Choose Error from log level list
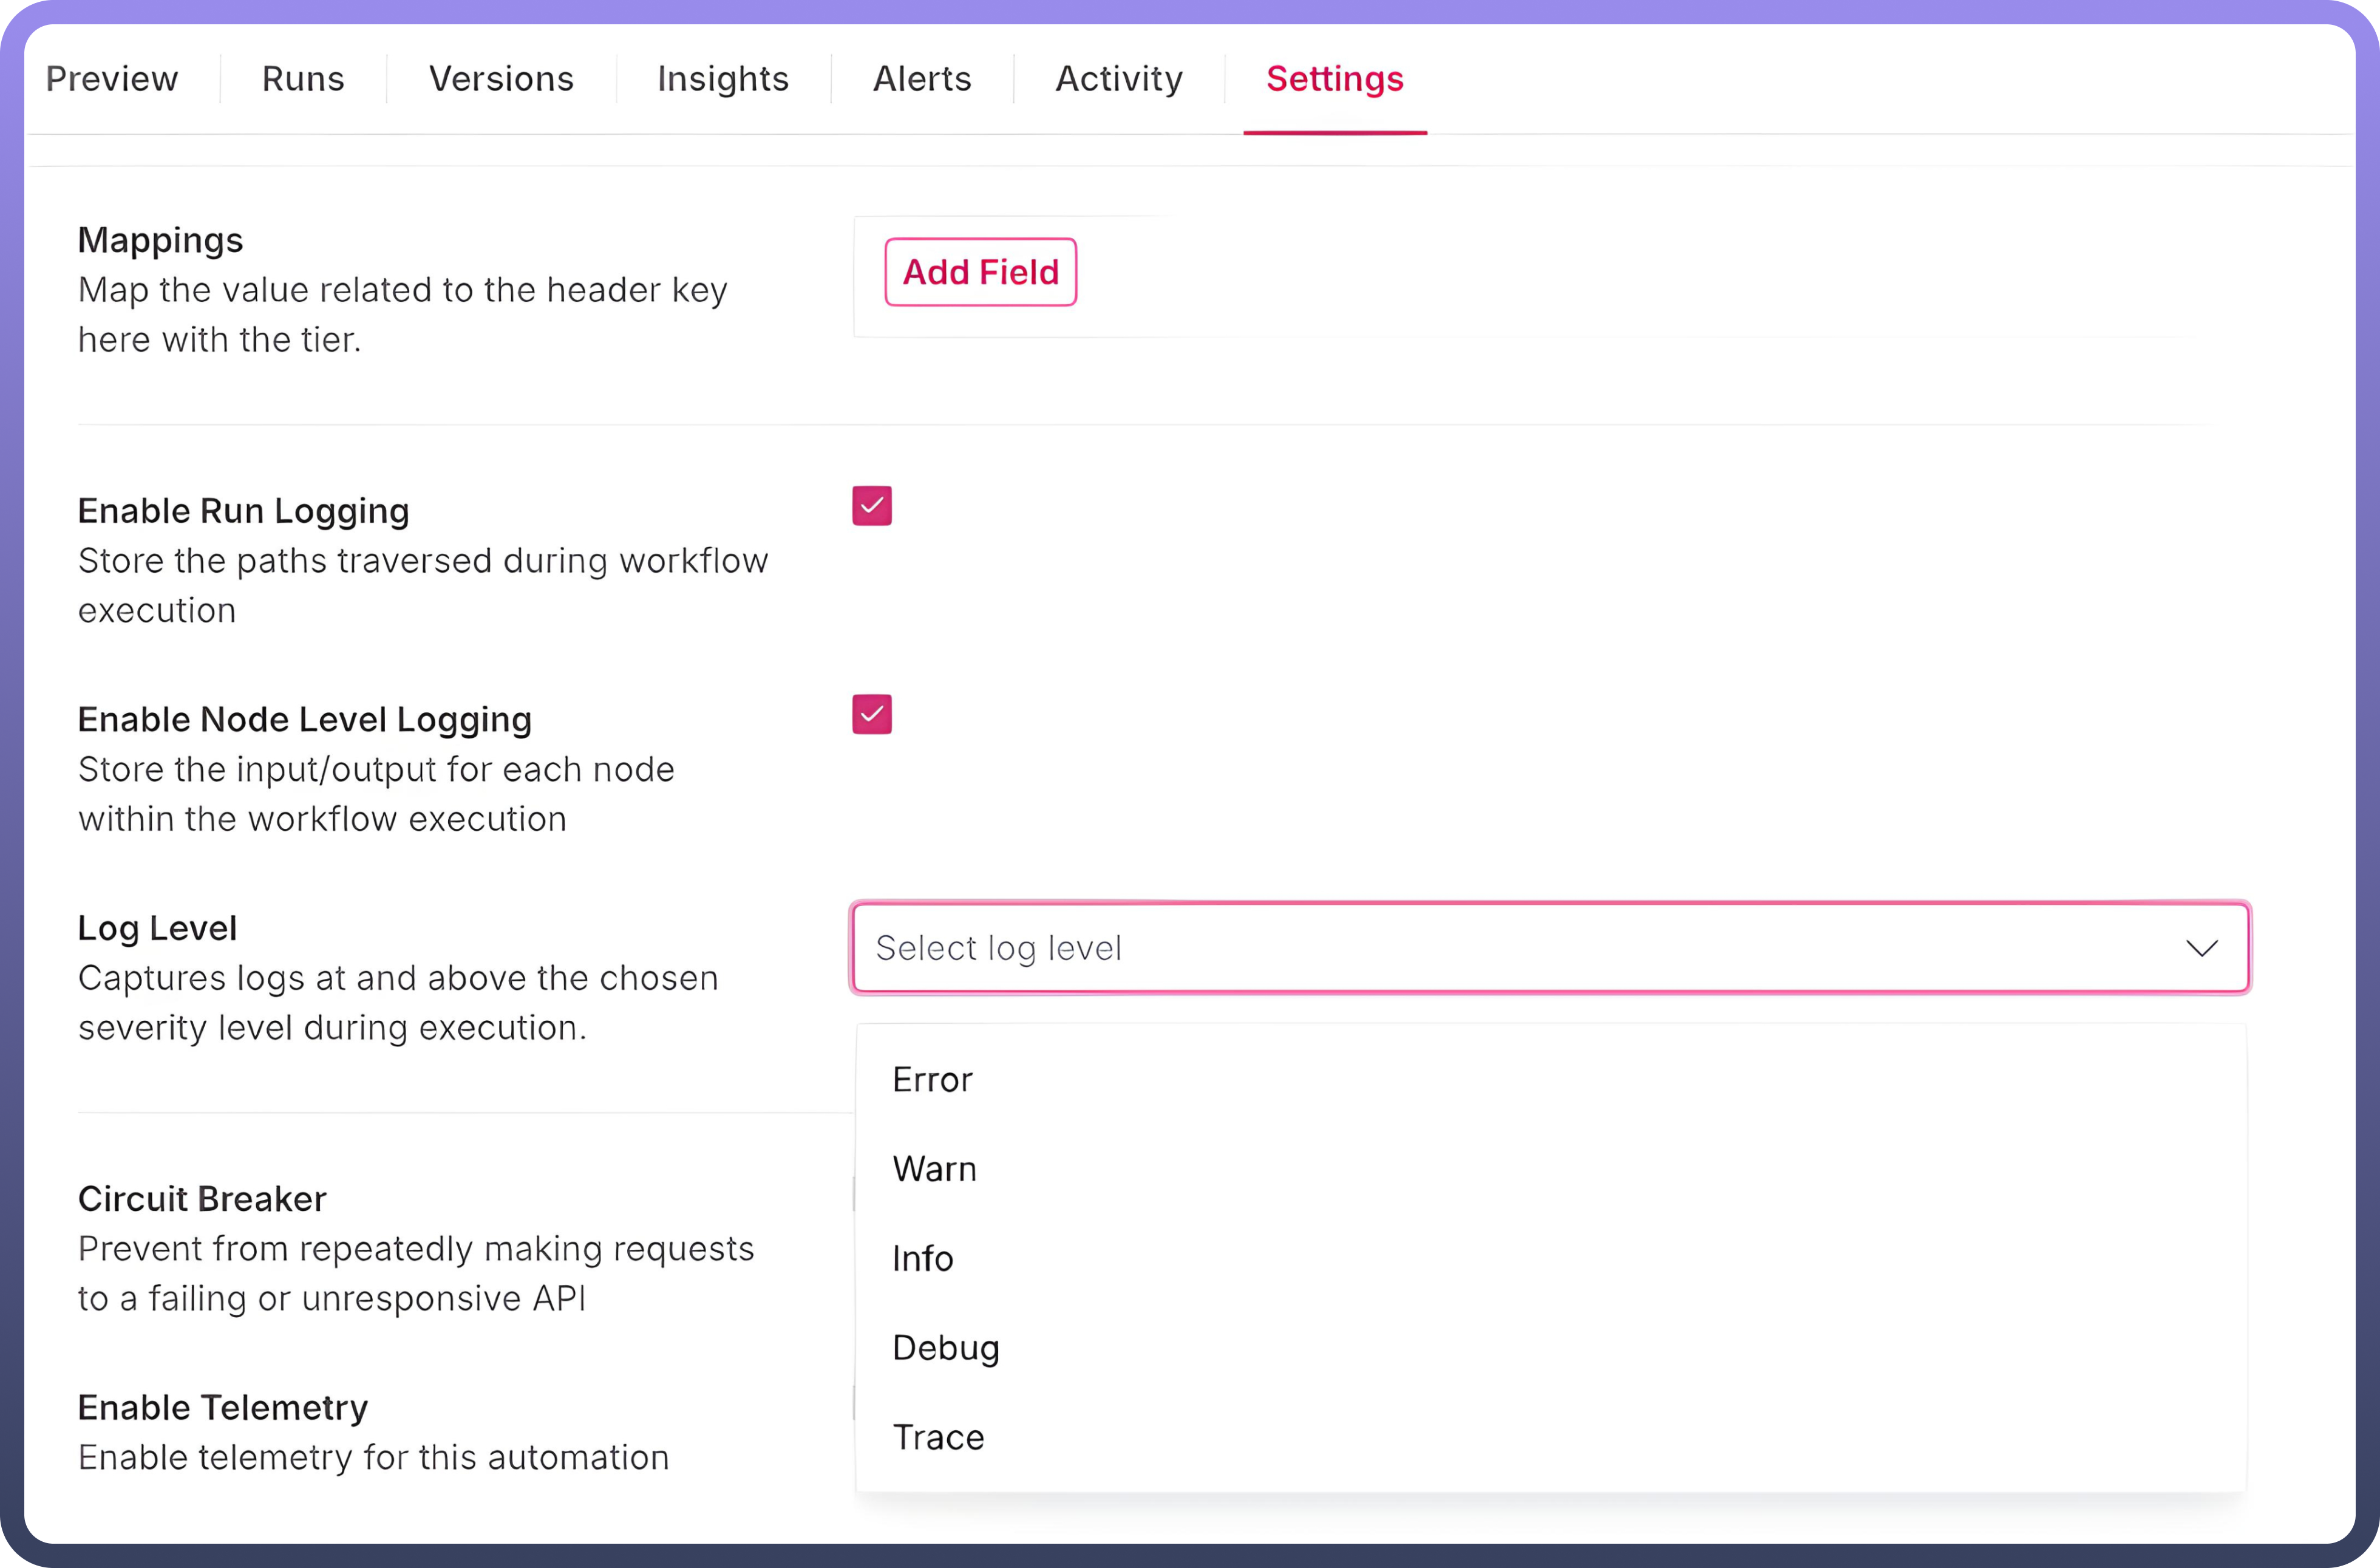This screenshot has height=1568, width=2380. pyautogui.click(x=932, y=1080)
